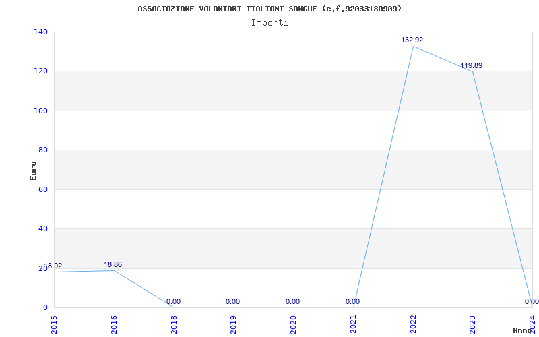
Task: Click the 119.89 data label
Action: (471, 65)
